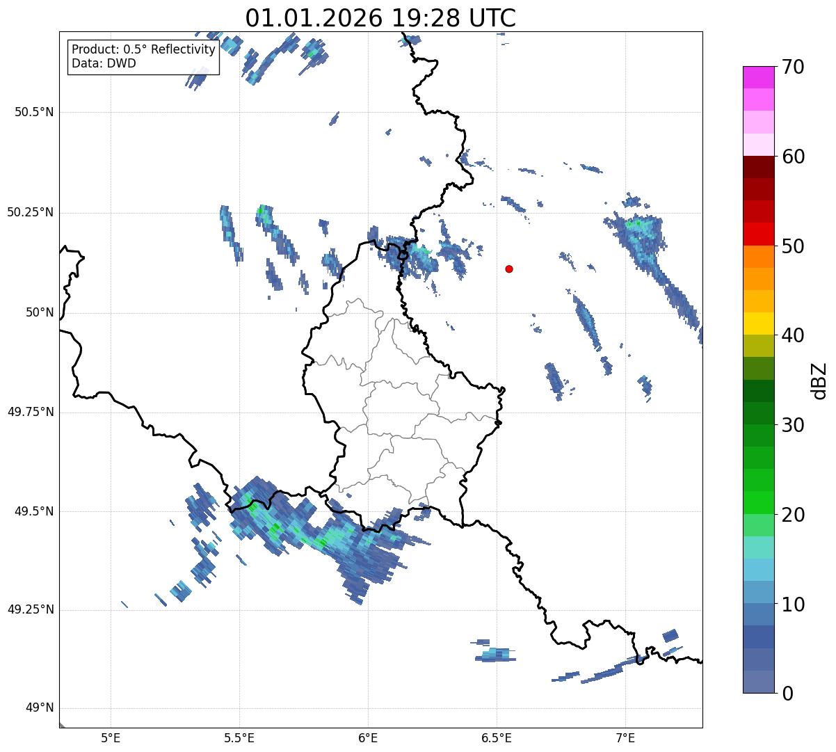Select the red station marker on the map
836x752 pixels.
[509, 269]
